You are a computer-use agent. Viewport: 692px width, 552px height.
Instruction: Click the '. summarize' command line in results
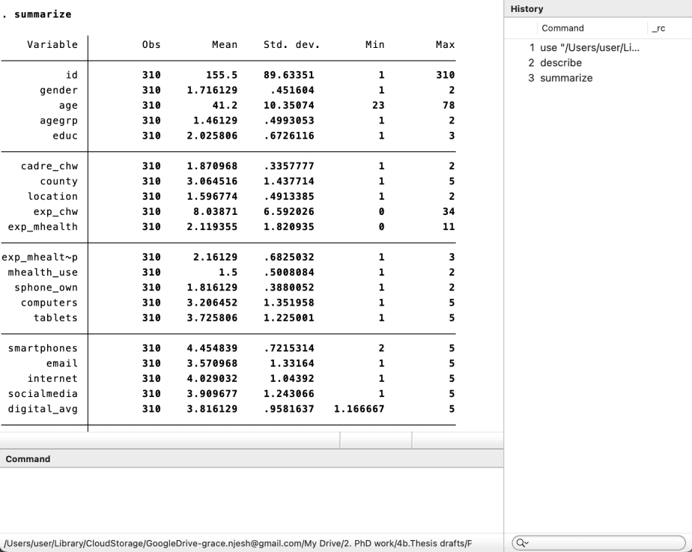[37, 14]
